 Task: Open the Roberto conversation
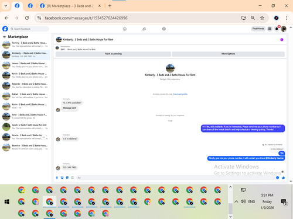(26, 86)
